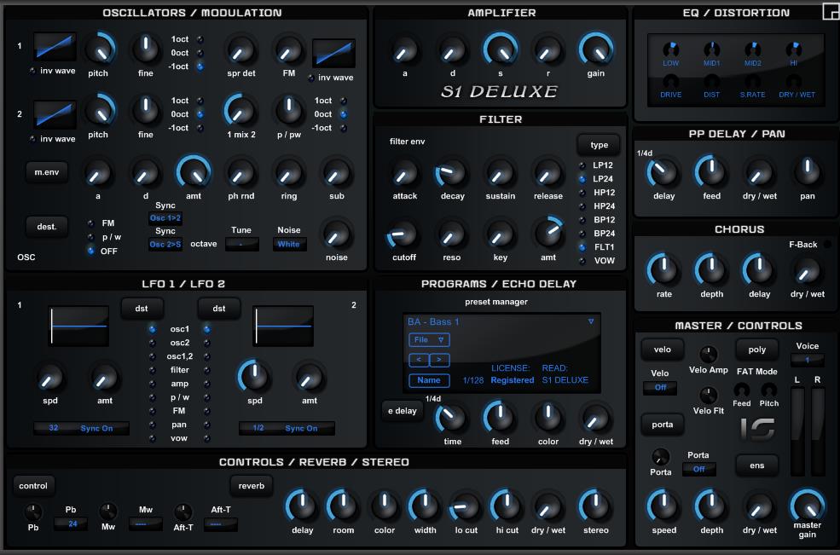Click the EQ LOW knob
This screenshot has height=555, width=840.
(670, 49)
